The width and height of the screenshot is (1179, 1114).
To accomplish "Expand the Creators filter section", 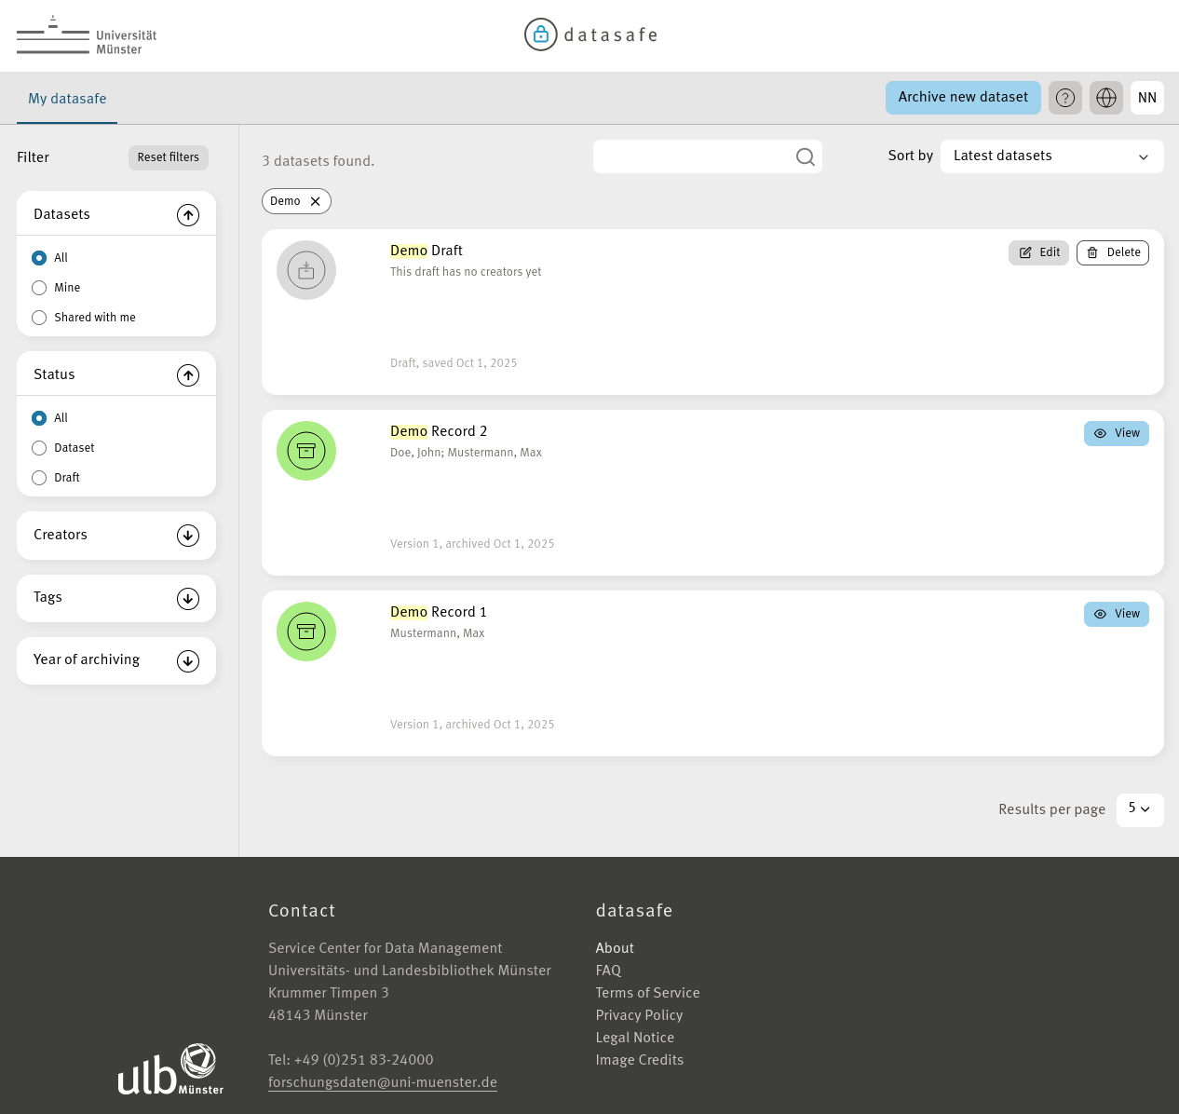I will pos(187,536).
